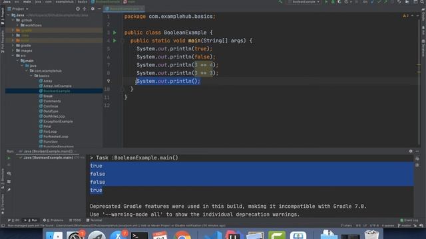The width and height of the screenshot is (426, 239).
Task: Open Finder from the dock
Action: (54, 235)
